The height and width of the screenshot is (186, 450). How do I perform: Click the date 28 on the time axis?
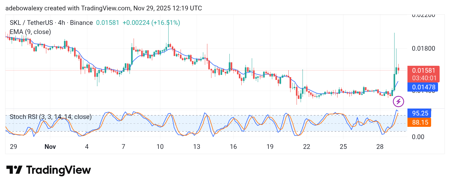click(380, 147)
